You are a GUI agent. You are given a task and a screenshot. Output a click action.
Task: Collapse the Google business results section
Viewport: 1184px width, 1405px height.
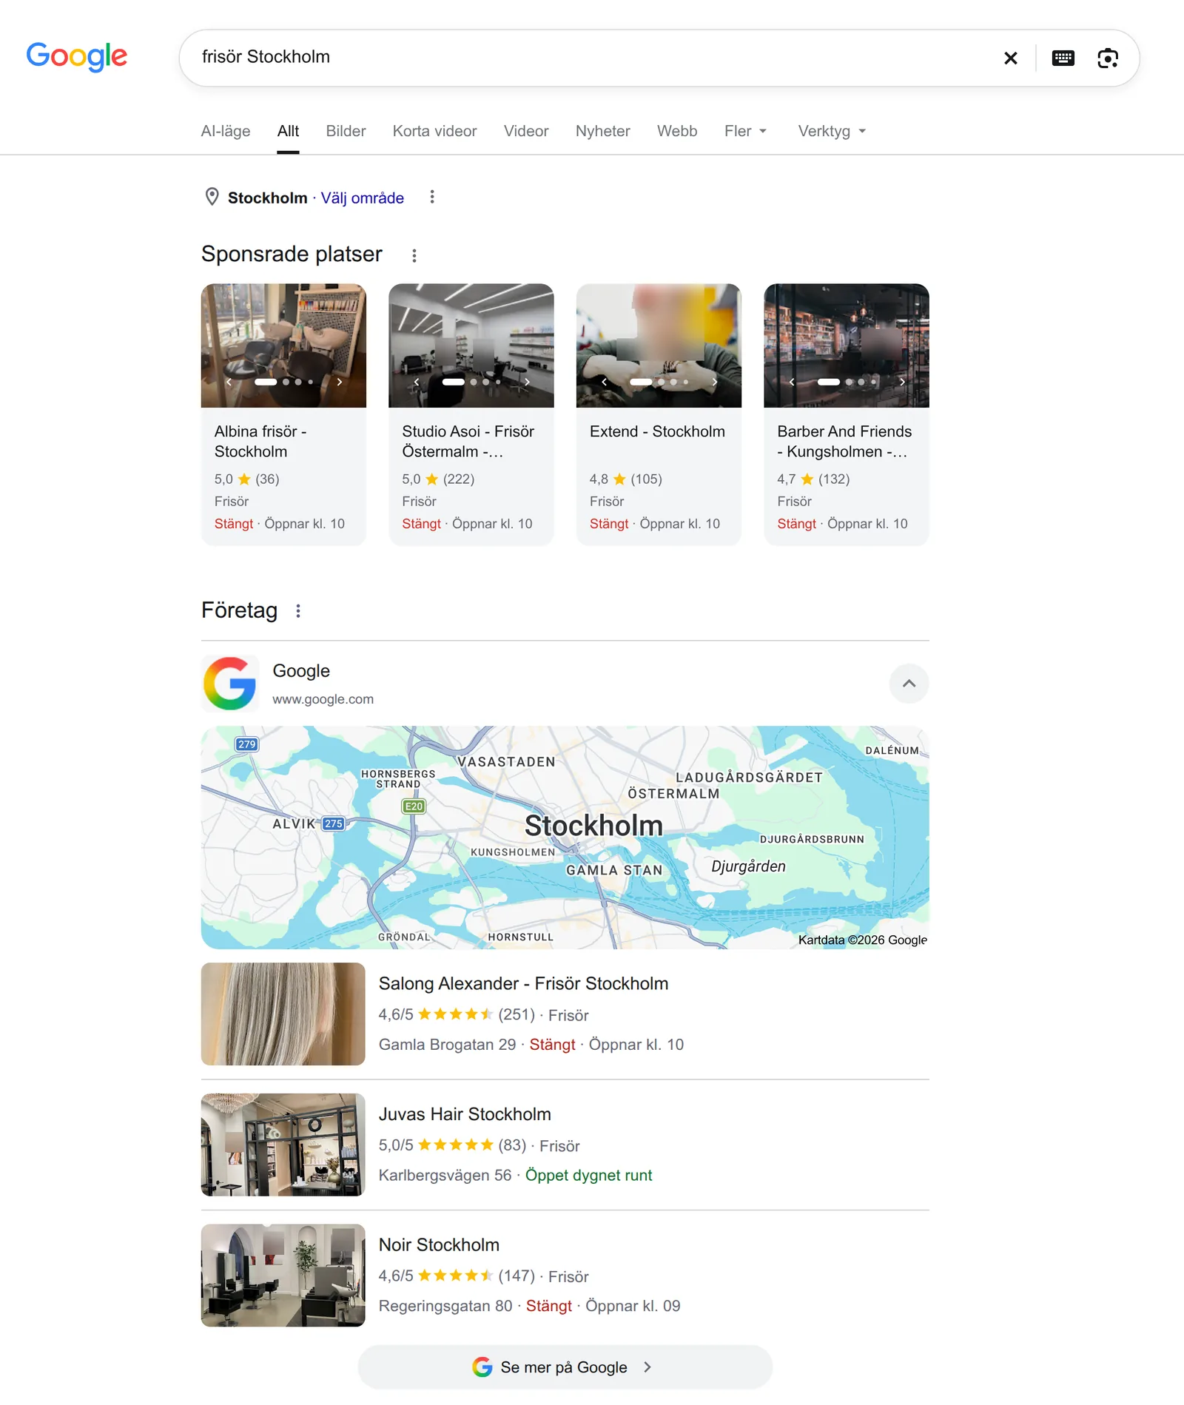pyautogui.click(x=909, y=684)
